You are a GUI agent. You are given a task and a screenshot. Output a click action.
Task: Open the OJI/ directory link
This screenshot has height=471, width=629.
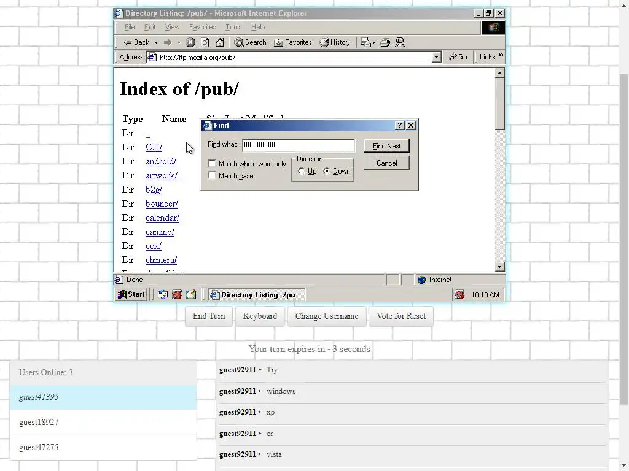tap(154, 147)
